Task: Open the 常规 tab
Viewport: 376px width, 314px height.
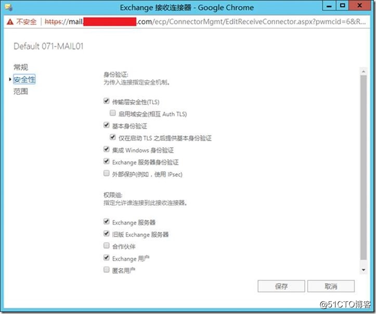Action: pyautogui.click(x=21, y=67)
